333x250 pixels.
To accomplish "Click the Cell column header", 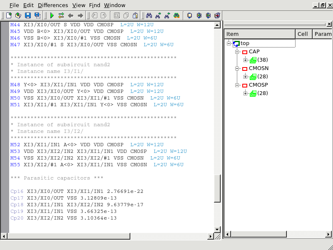I will pos(302,34).
